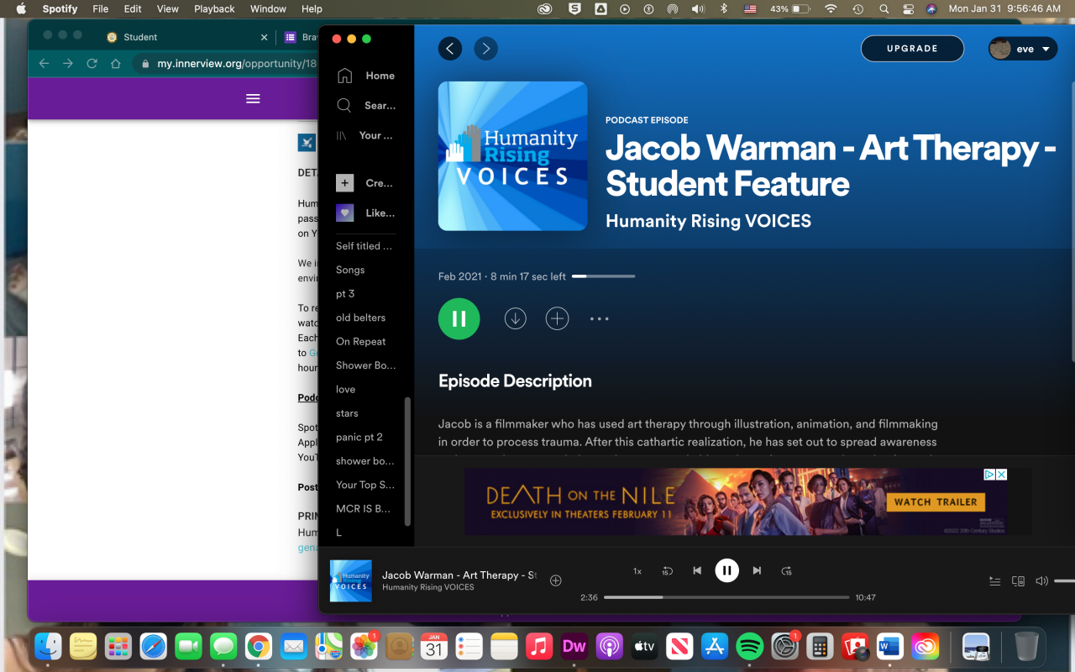Open Control Center in the menu bar

point(908,9)
